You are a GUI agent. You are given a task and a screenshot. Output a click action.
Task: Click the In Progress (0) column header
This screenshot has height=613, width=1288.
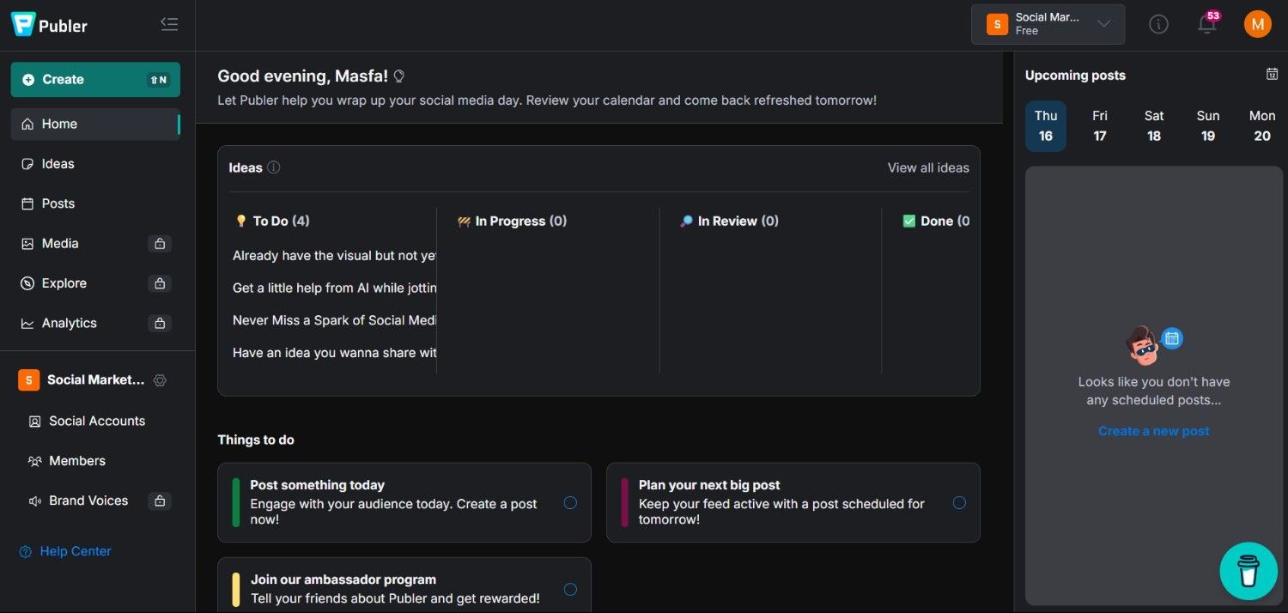[x=512, y=221]
